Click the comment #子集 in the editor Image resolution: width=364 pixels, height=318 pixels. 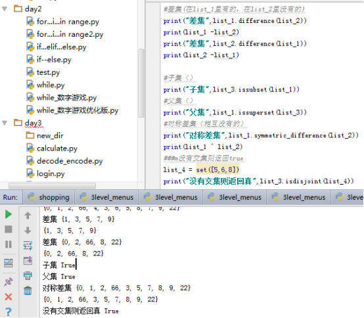coord(178,78)
